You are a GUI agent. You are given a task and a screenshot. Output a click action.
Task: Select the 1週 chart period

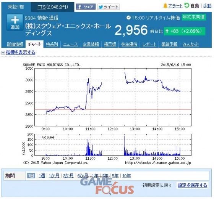pos(42,176)
